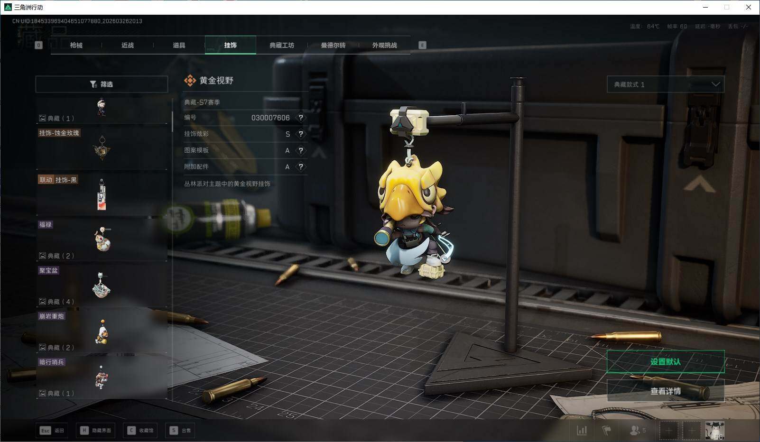Click the question mark beside 附加配件
This screenshot has height=442, width=760.
(x=300, y=167)
